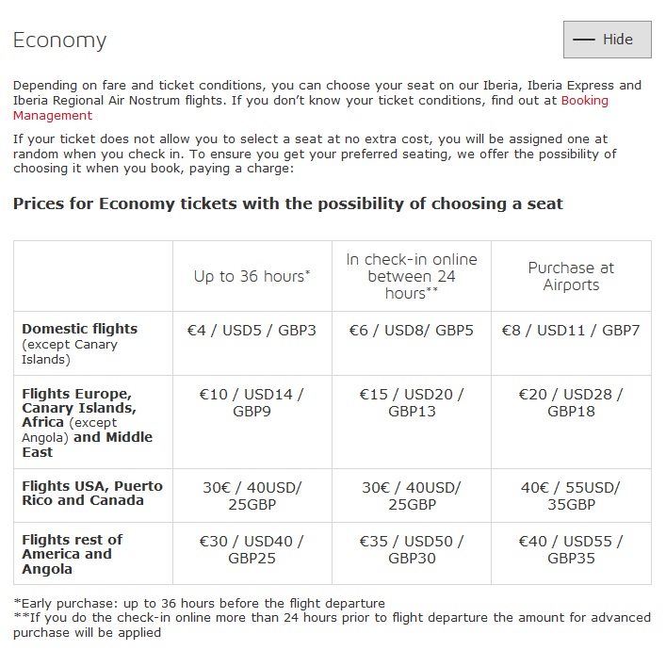Select the Up to 36 hours column header
666x650 pixels.
point(252,276)
